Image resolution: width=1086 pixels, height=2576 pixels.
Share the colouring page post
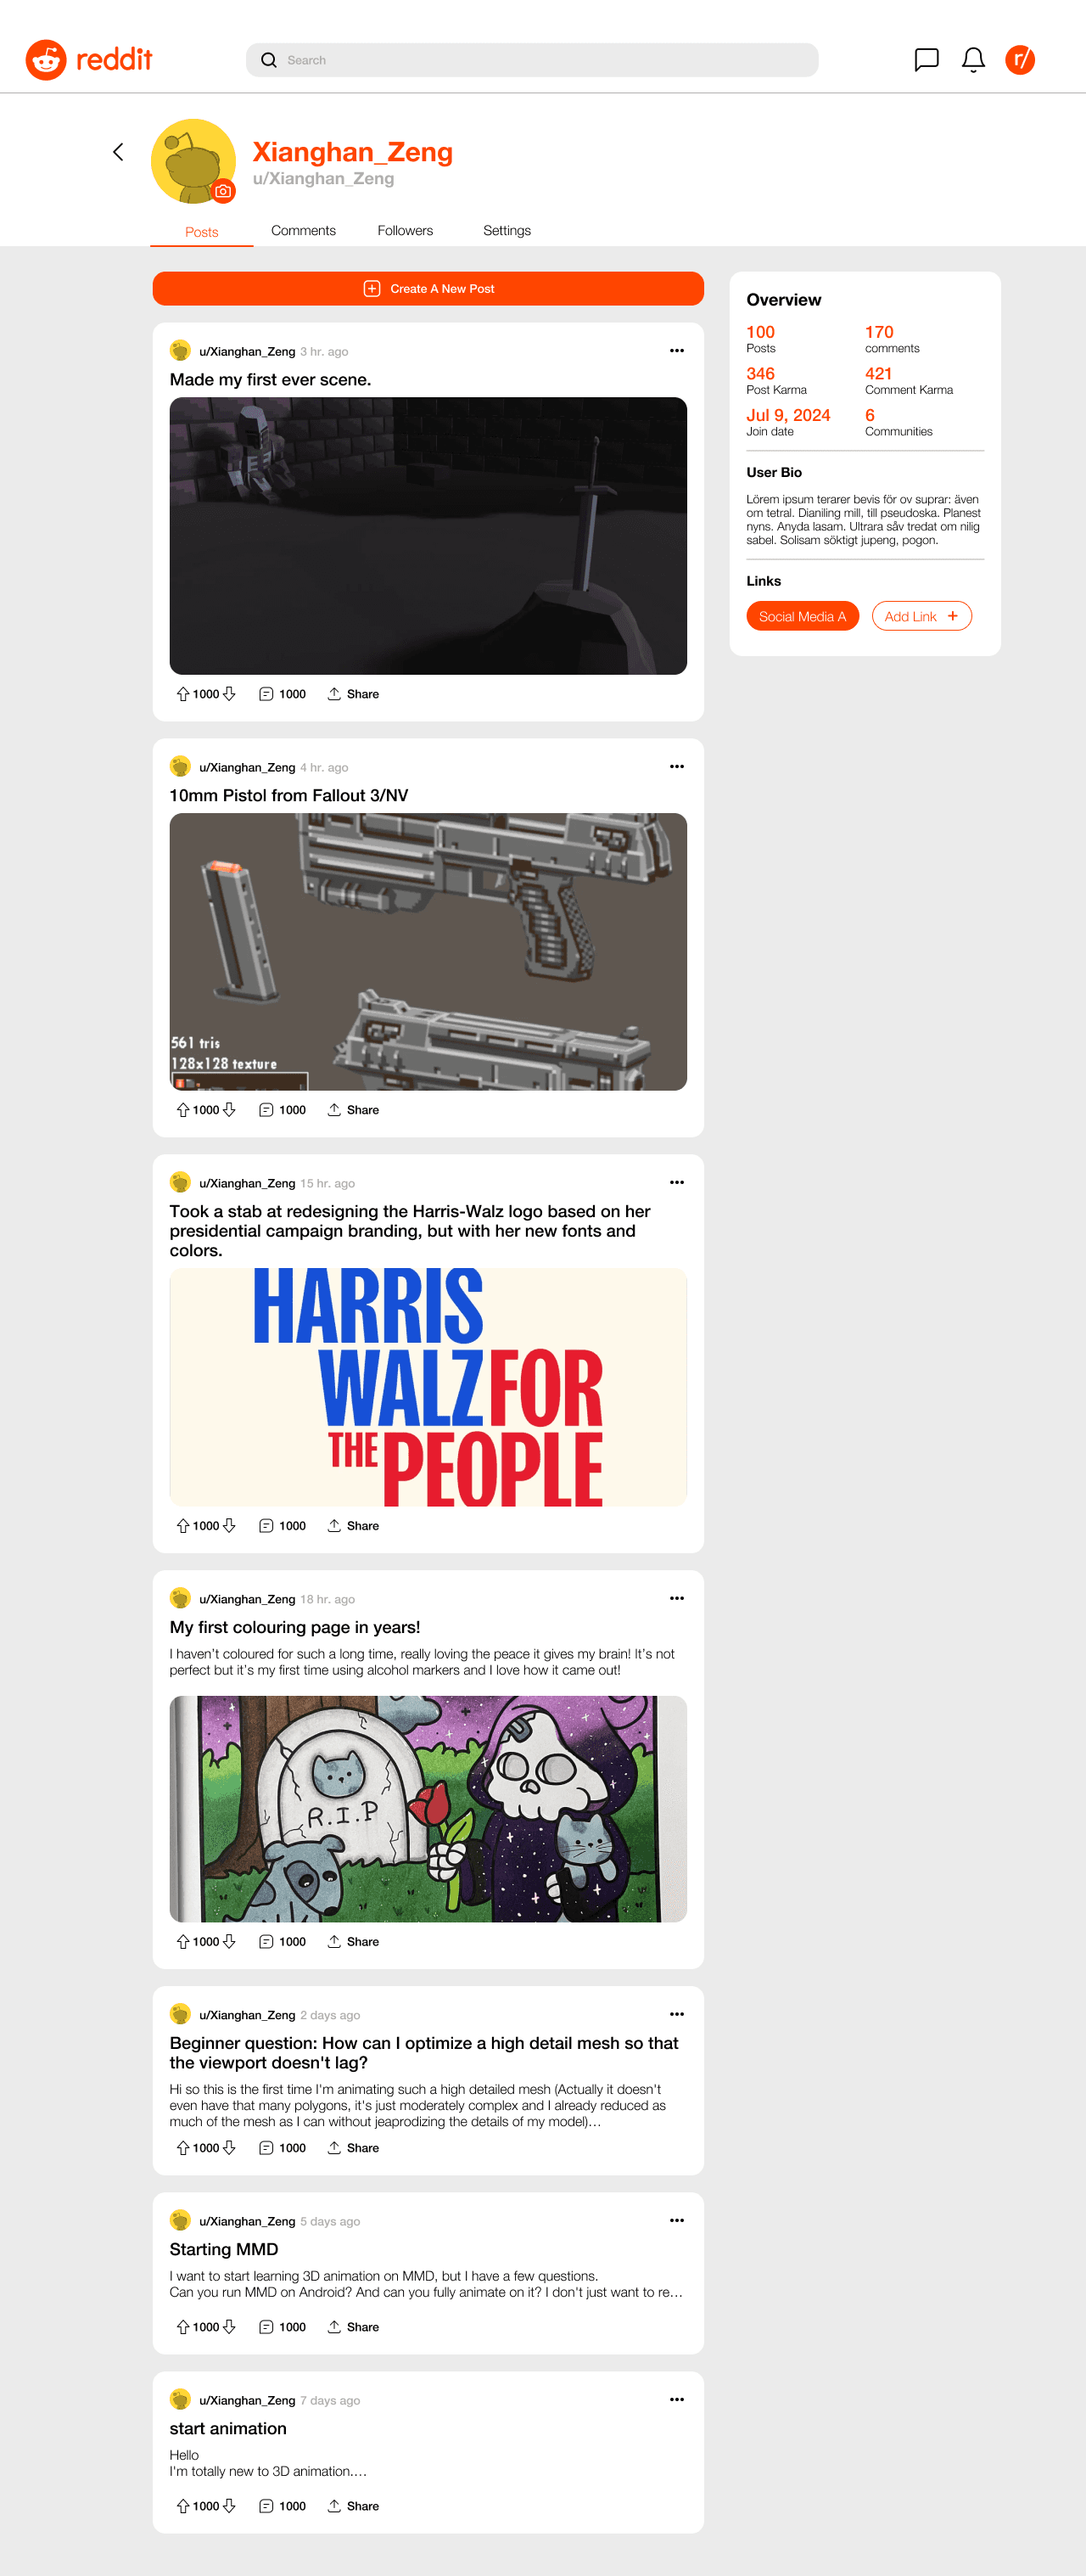(x=353, y=1942)
